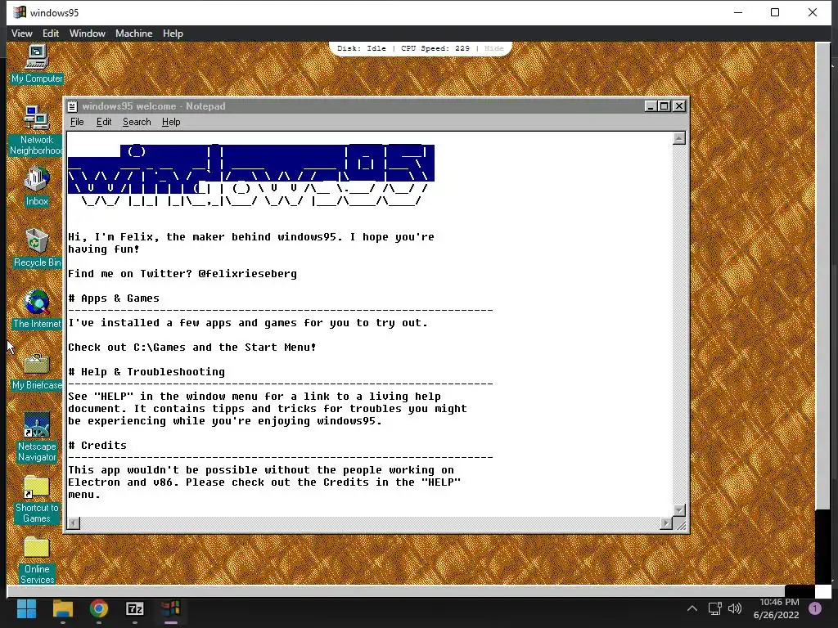Image resolution: width=838 pixels, height=628 pixels.
Task: Click the Notepad scroll right arrow
Action: (666, 523)
